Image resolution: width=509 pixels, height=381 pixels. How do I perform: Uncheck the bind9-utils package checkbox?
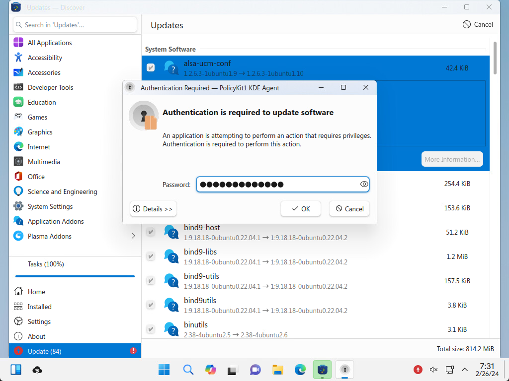tap(151, 281)
